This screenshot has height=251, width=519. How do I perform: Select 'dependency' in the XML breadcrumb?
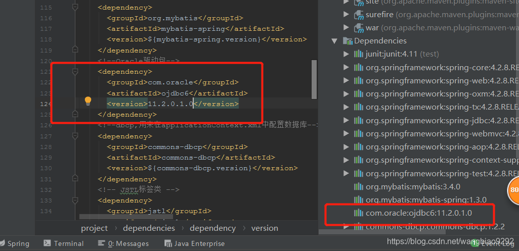pos(213,228)
